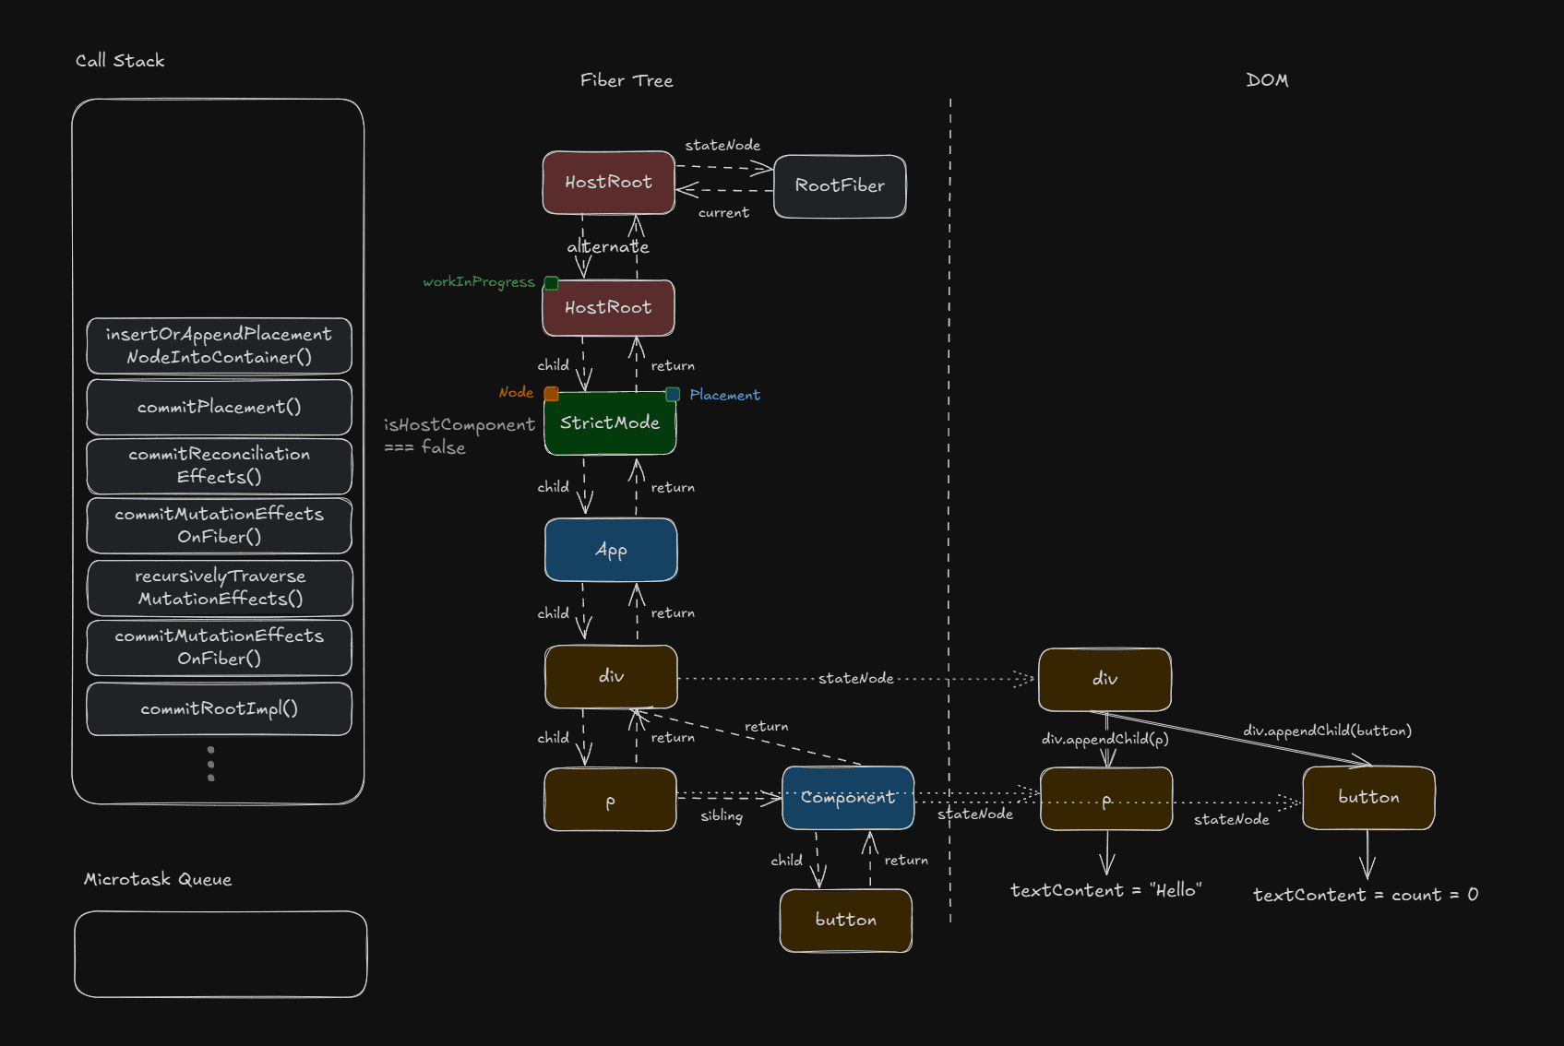Click the "DOM" heading
Image resolution: width=1564 pixels, height=1046 pixels.
1267,80
